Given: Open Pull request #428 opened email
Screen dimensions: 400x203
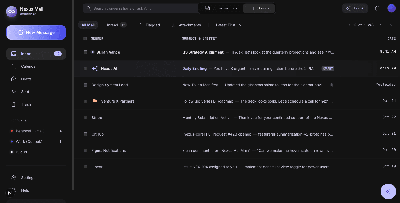Looking at the screenshot, I should click(217, 134).
